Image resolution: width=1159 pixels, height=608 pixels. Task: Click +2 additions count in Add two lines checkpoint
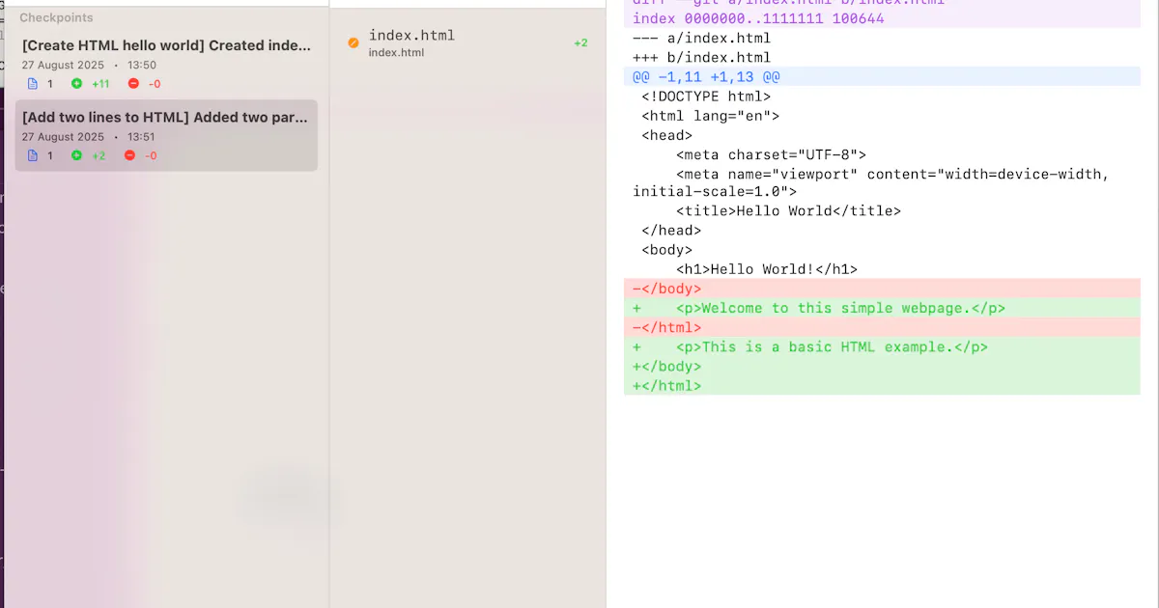coord(99,155)
